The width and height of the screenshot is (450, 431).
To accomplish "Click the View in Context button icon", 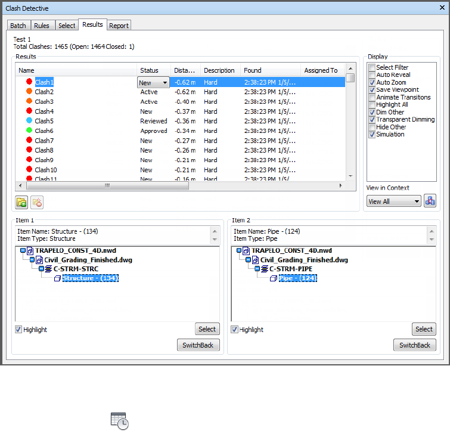I will pos(430,200).
